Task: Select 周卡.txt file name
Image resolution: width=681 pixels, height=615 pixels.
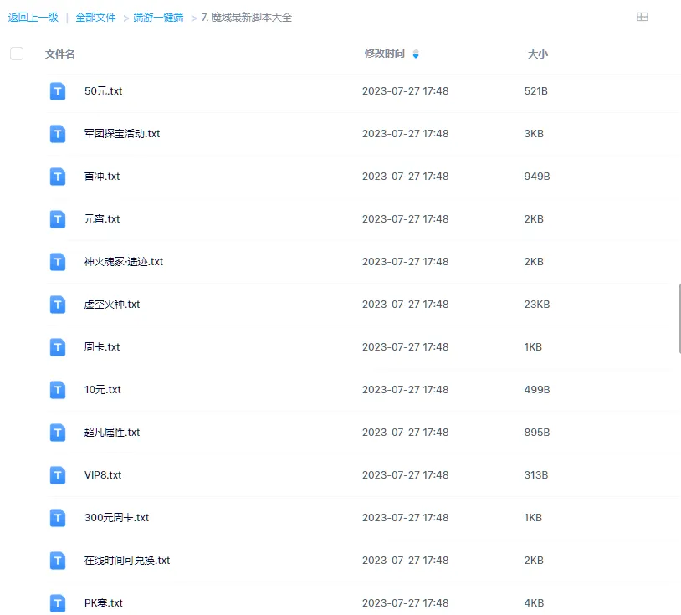Action: point(102,346)
